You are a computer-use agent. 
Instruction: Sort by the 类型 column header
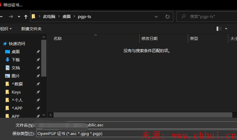[194, 38]
